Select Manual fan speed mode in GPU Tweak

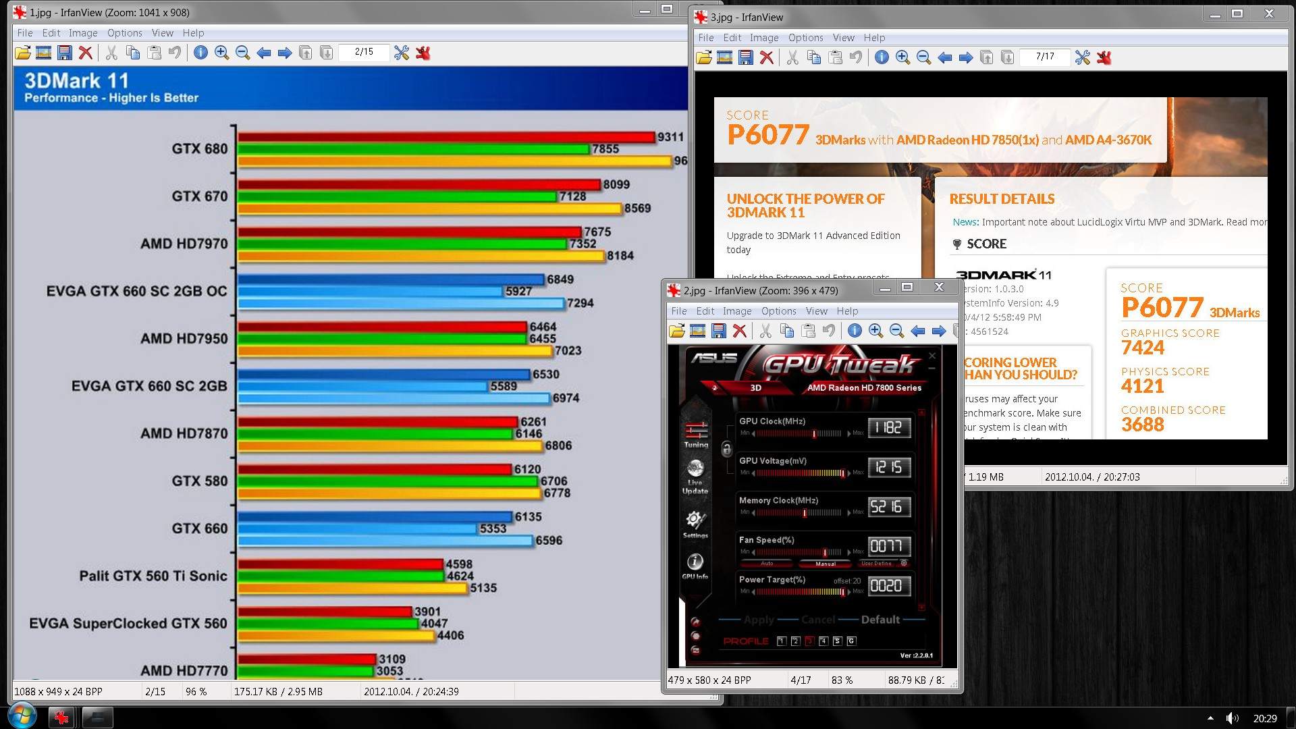pyautogui.click(x=825, y=564)
